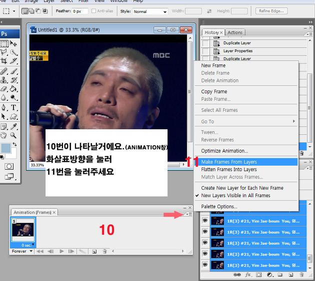Choose Flatten Frames Into Layers
The height and width of the screenshot is (281, 315).
tap(246, 170)
